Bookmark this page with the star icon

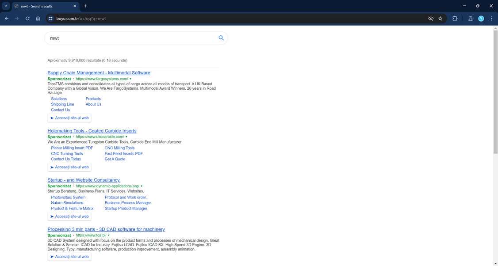[440, 19]
